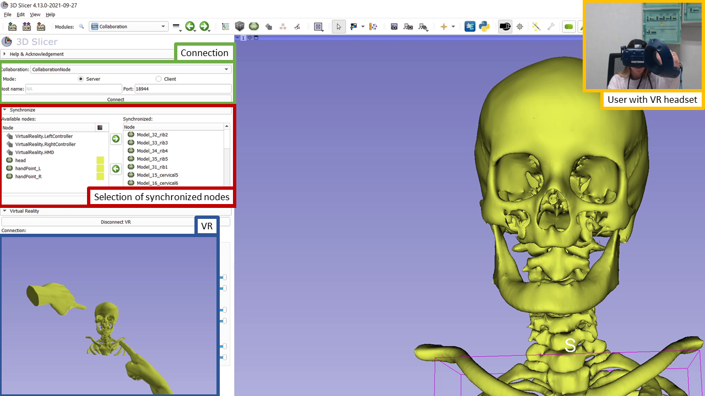This screenshot has width=705, height=396.
Task: Open the Python console icon
Action: (485, 26)
